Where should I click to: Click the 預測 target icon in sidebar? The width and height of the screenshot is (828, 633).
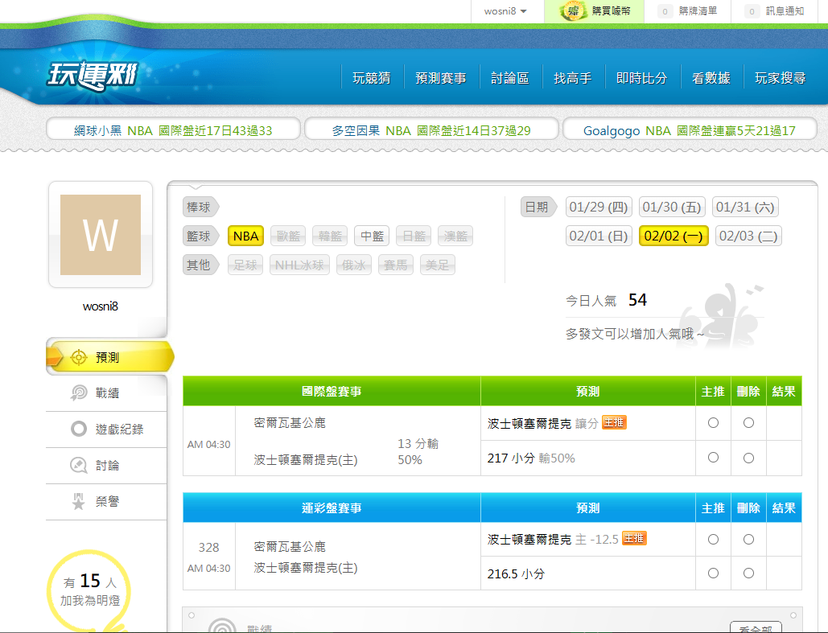[79, 358]
